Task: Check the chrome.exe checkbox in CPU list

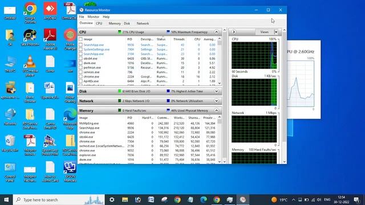Action: (80, 76)
